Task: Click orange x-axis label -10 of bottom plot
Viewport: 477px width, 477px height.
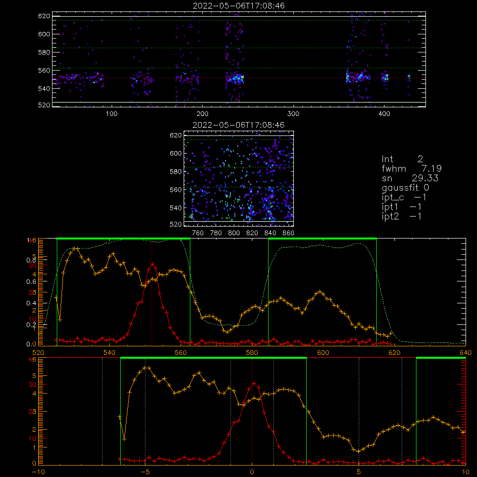Action: click(38, 472)
